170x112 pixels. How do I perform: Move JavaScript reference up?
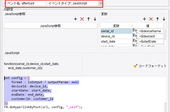89,19
